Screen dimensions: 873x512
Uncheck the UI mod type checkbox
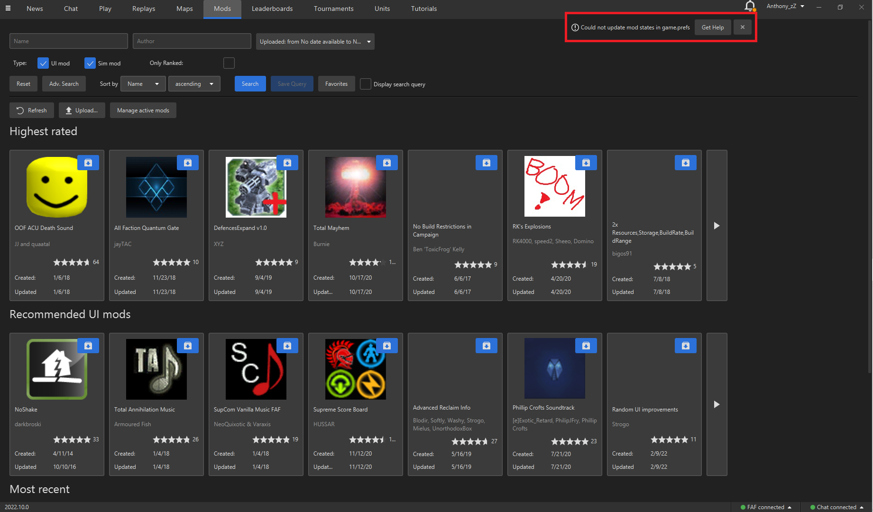pos(43,63)
